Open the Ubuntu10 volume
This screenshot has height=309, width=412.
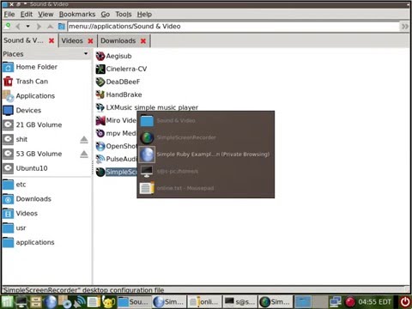pos(32,168)
